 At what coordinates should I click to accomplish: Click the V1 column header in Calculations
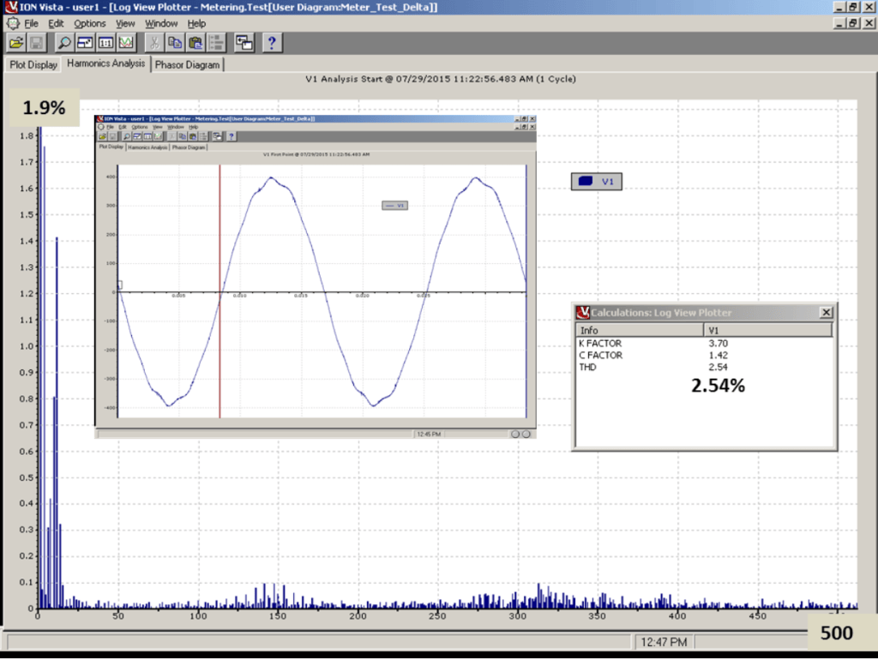(x=767, y=330)
